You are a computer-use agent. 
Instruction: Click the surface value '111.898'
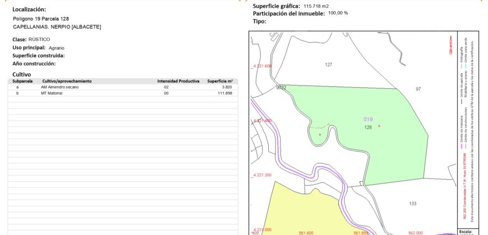point(225,93)
